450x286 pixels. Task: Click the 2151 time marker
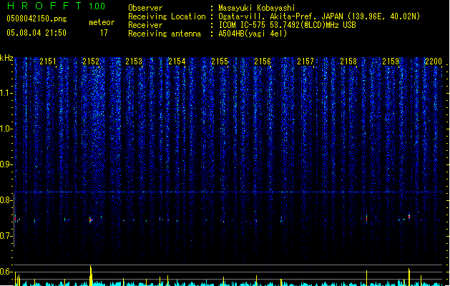(48, 61)
